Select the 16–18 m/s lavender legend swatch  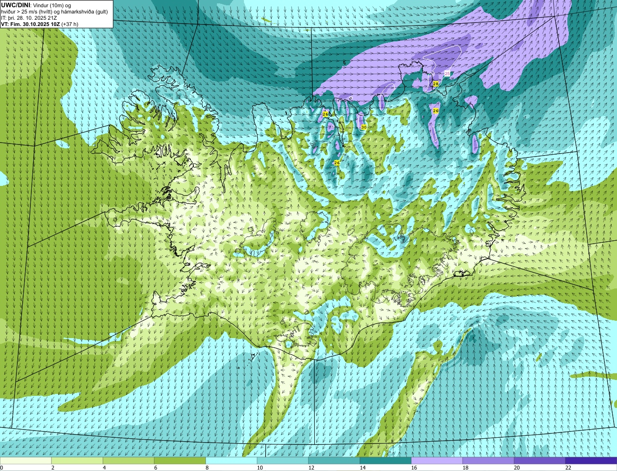pyautogui.click(x=437, y=460)
